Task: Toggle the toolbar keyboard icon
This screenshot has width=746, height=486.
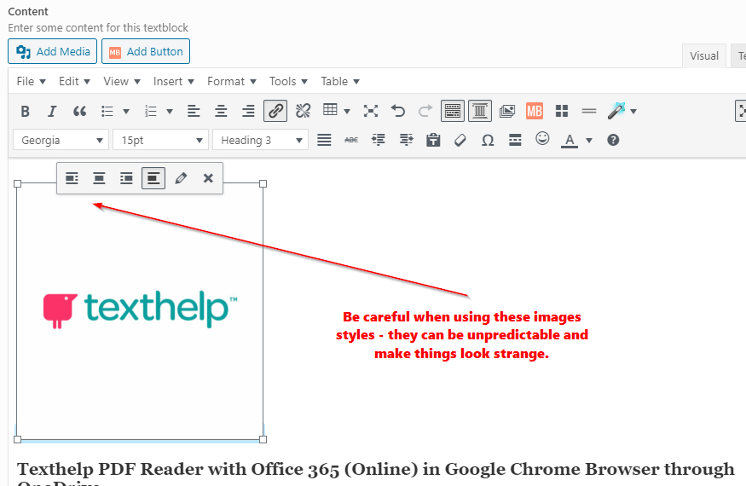Action: click(x=453, y=111)
